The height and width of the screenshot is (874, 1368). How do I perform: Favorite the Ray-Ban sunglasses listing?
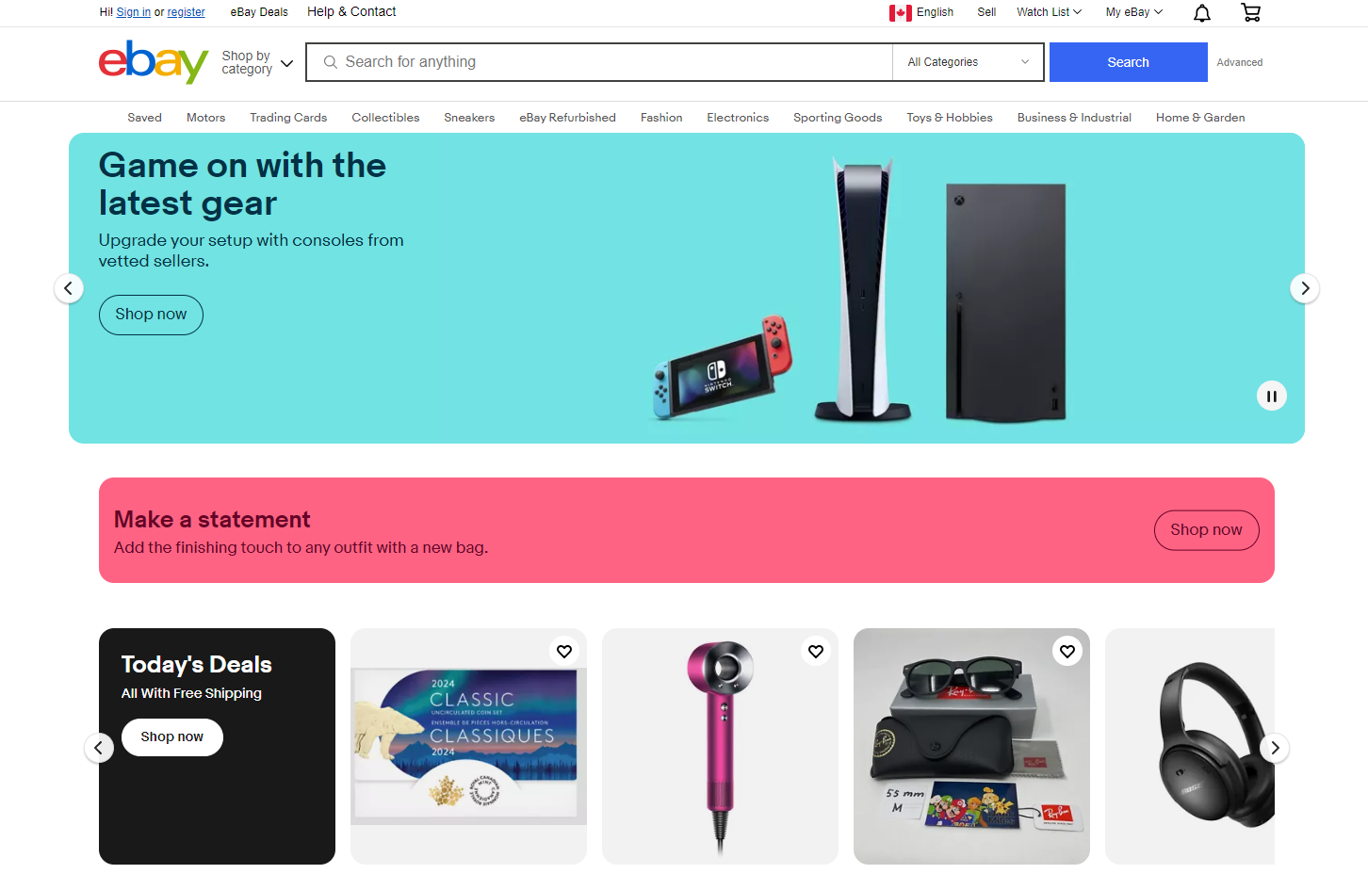point(1067,651)
